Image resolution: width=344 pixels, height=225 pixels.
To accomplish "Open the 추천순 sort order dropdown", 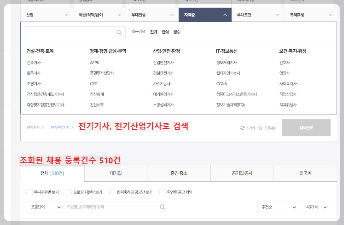I will click(x=278, y=207).
